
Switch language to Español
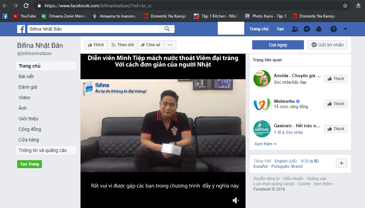pos(260,166)
